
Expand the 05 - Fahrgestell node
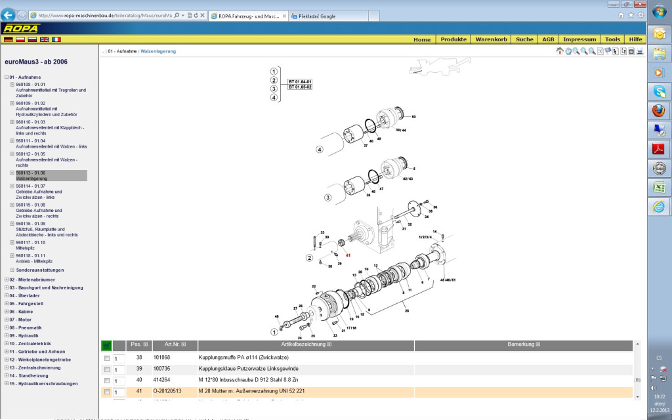click(x=7, y=303)
